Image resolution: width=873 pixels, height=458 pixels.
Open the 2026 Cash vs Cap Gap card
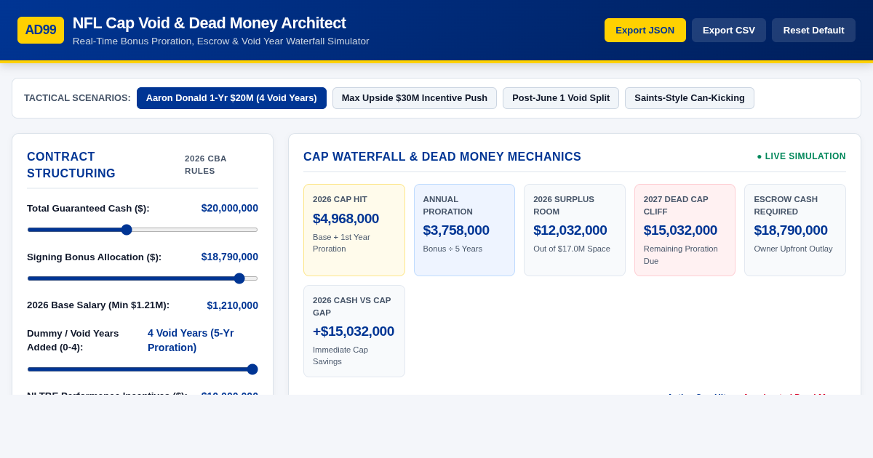[x=354, y=331]
